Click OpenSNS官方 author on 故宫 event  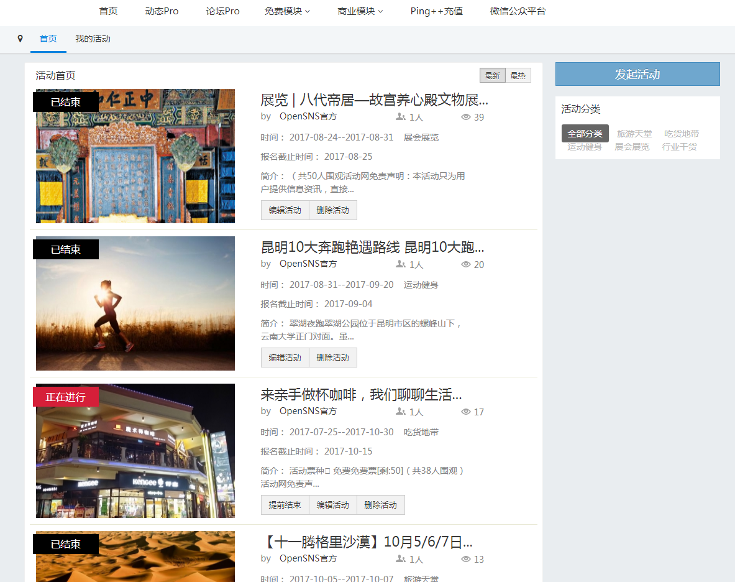[308, 116]
